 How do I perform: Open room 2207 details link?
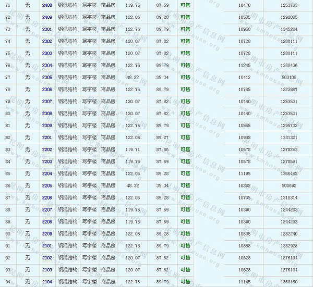[x=47, y=209]
